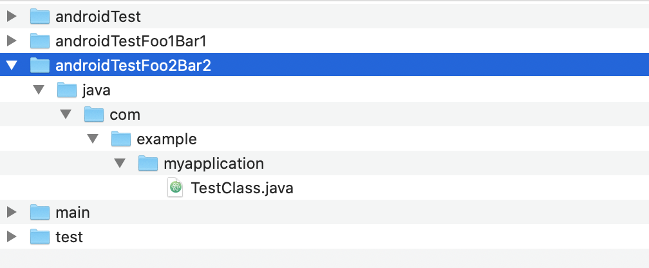Collapse the androidTestFoo2Bar2 folder
Viewport: 649px width, 268px height.
pyautogui.click(x=11, y=65)
